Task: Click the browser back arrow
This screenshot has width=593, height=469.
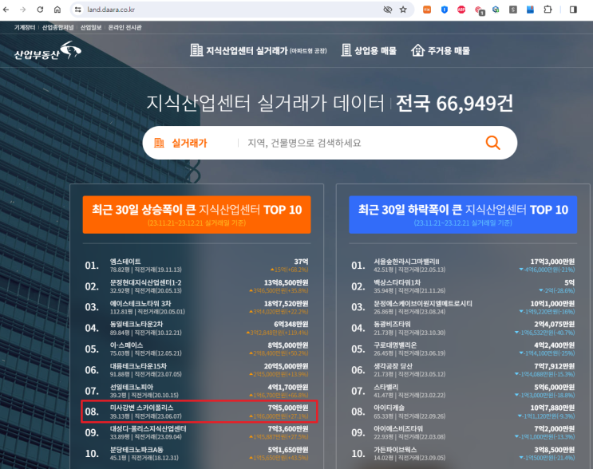Action: coord(6,10)
